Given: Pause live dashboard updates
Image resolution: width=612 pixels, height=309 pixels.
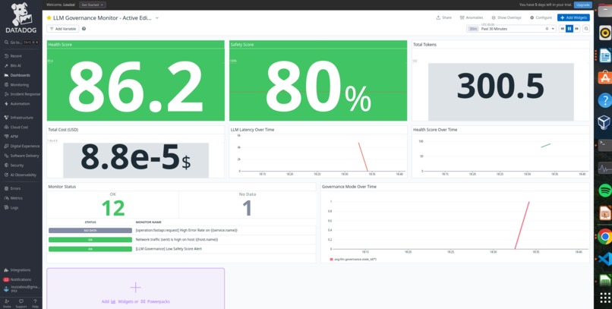Looking at the screenshot, I should pyautogui.click(x=569, y=29).
